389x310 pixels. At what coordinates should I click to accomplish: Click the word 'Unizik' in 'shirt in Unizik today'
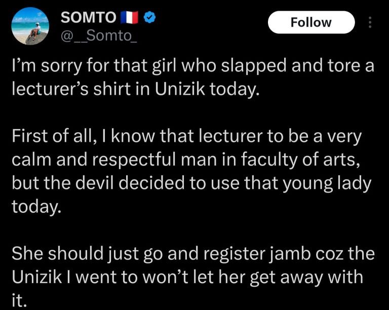point(180,89)
